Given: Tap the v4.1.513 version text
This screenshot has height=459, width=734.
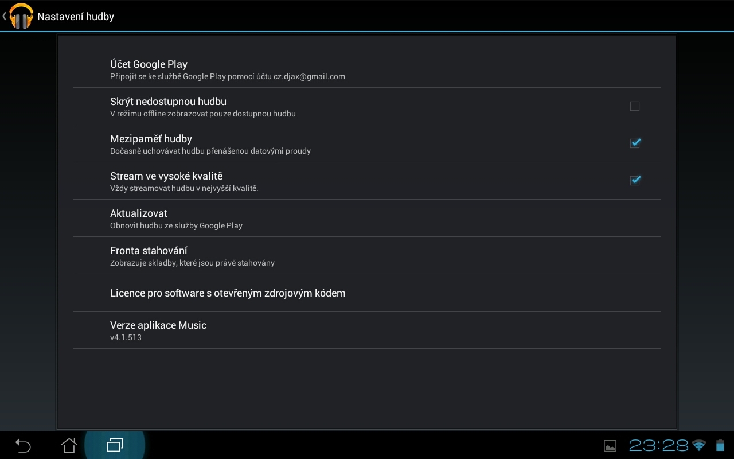Looking at the screenshot, I should (126, 337).
